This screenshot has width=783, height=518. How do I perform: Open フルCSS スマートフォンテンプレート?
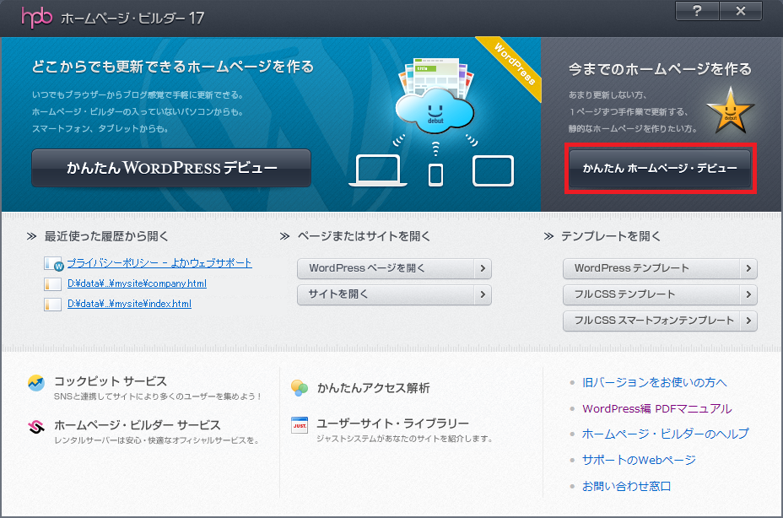[660, 321]
